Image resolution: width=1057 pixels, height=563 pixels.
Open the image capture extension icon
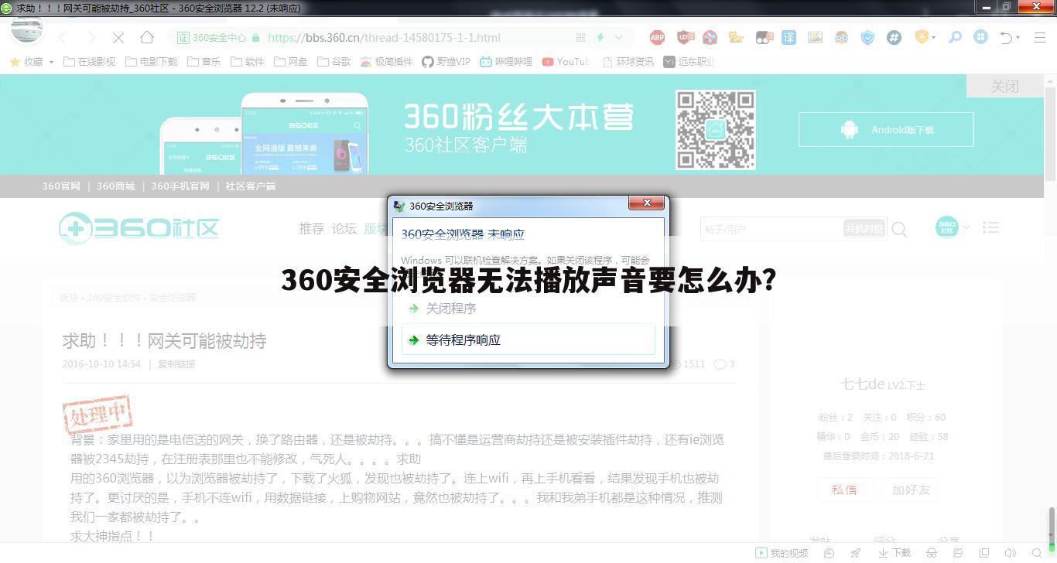pyautogui.click(x=815, y=37)
